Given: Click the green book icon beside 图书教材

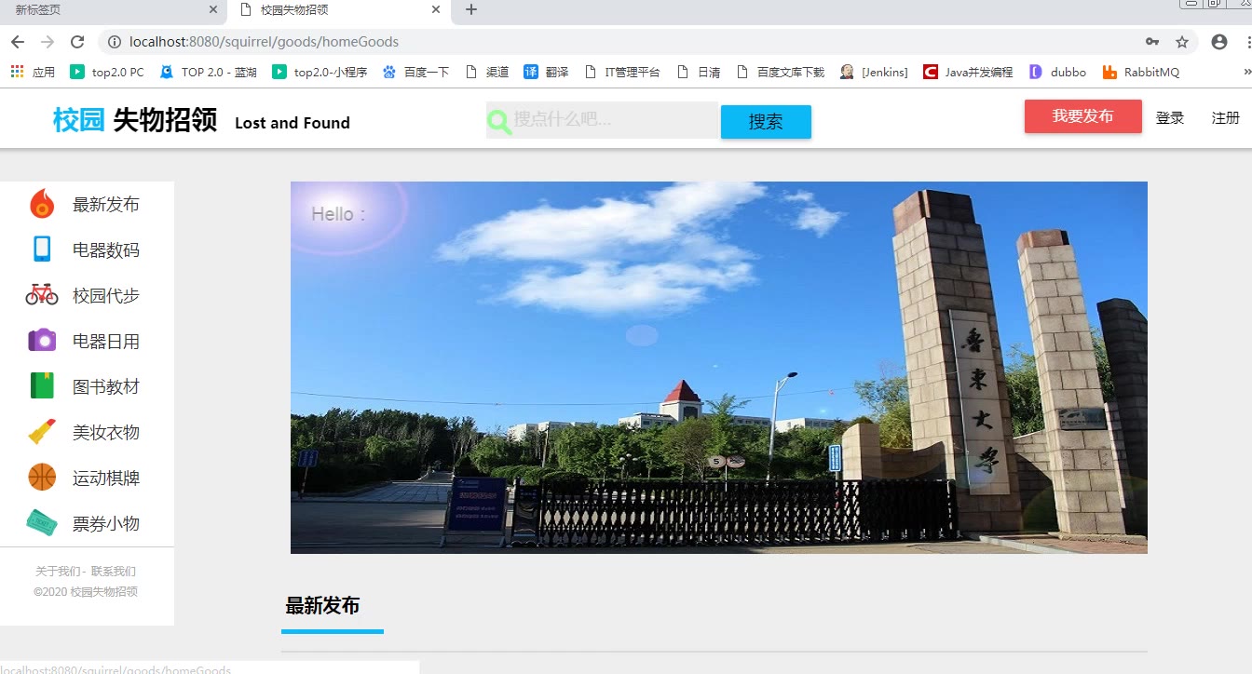Looking at the screenshot, I should pyautogui.click(x=42, y=386).
